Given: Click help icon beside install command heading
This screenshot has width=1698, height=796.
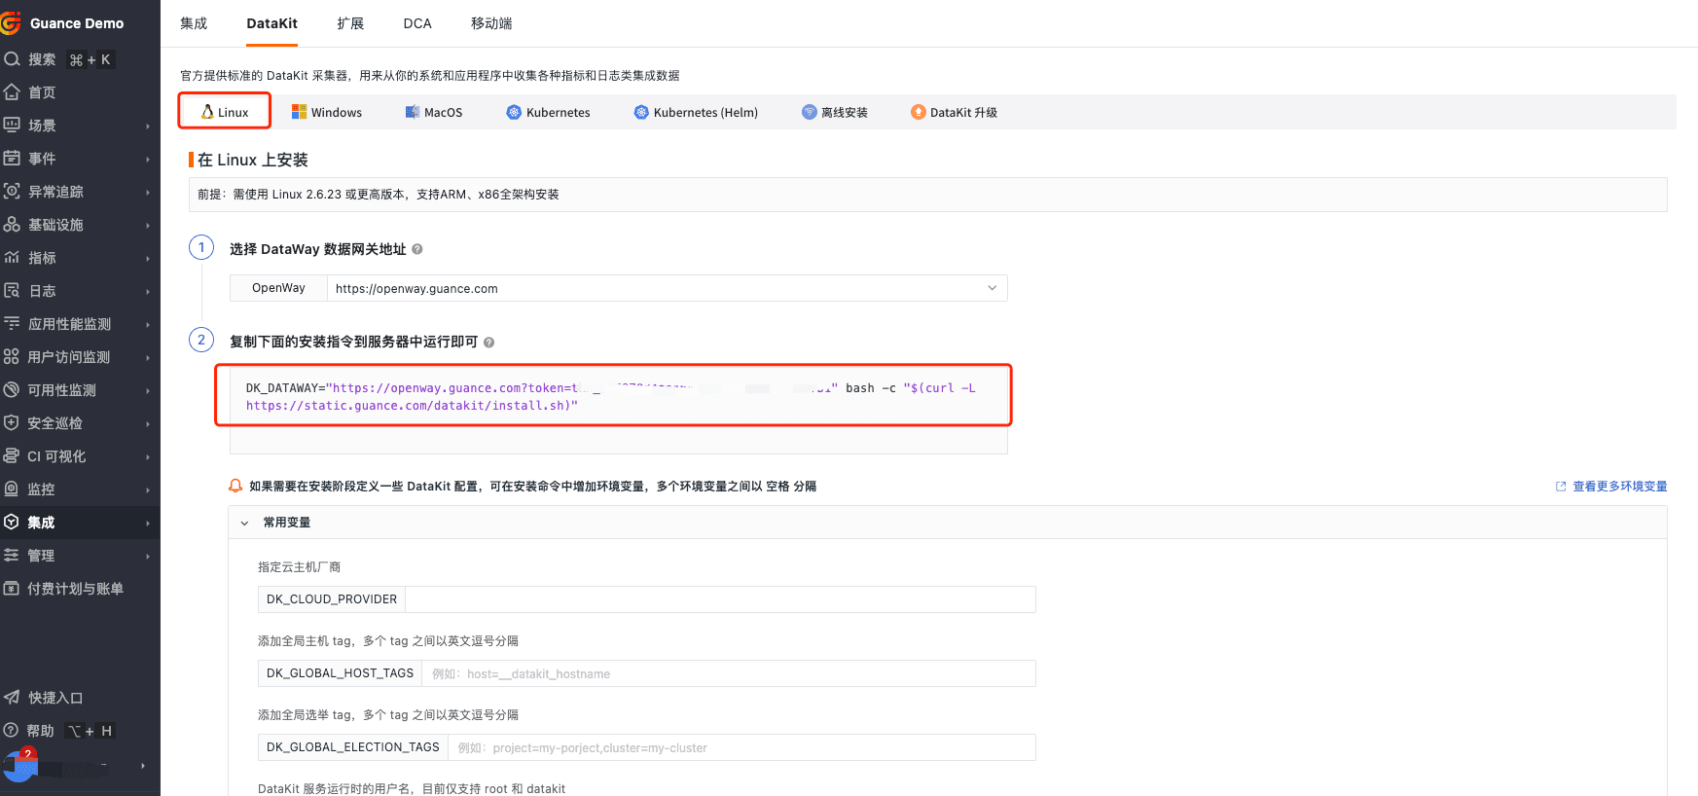Looking at the screenshot, I should pyautogui.click(x=489, y=343).
